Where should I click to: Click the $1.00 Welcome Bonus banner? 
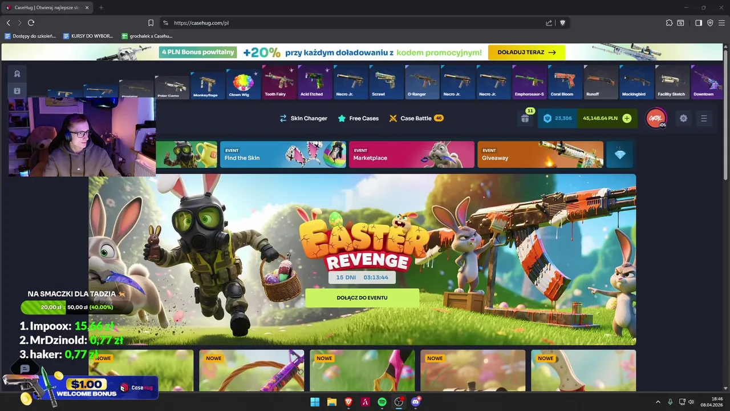pos(80,388)
